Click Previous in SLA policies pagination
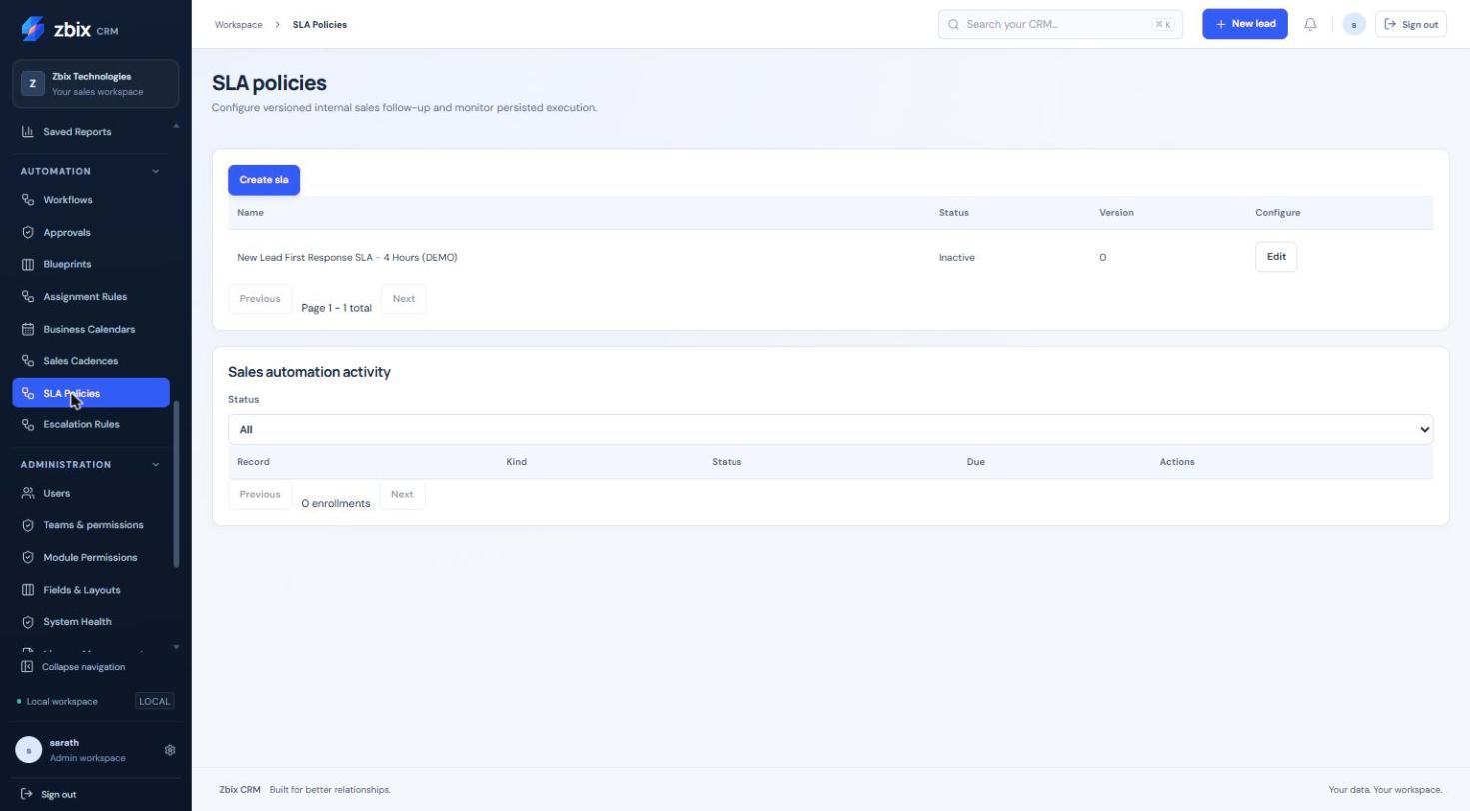The image size is (1470, 811). 260,299
